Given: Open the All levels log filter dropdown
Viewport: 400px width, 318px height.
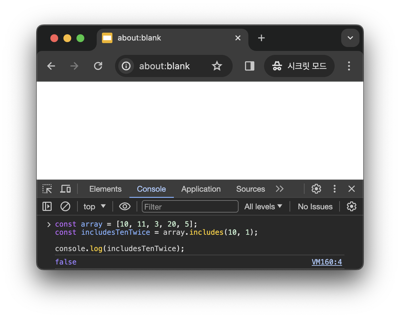Looking at the screenshot, I should coord(263,206).
